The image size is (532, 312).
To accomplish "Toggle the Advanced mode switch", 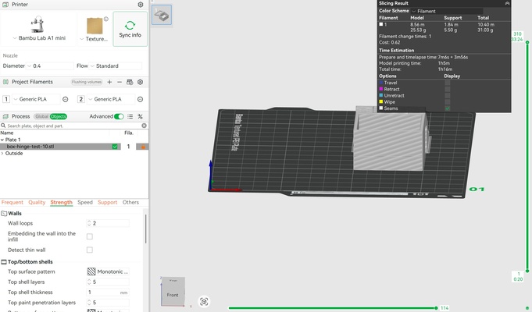I will coord(119,116).
